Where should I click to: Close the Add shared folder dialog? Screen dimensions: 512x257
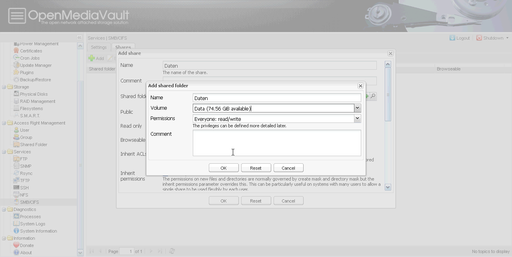click(x=360, y=86)
